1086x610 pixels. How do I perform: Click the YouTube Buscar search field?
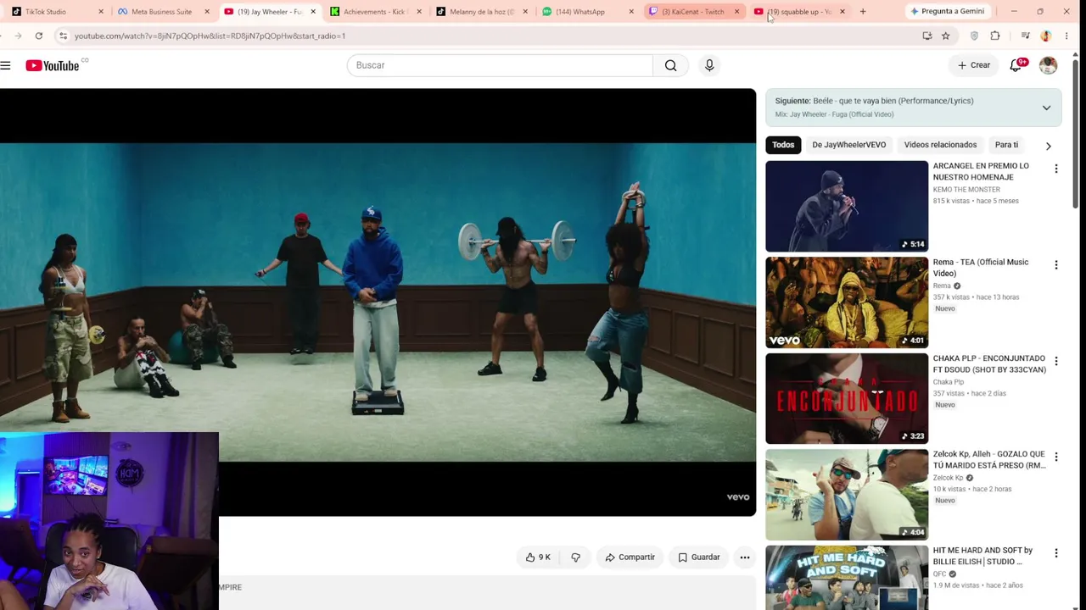500,65
